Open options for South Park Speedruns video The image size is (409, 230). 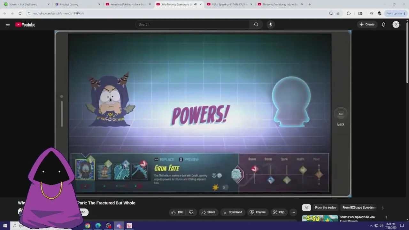[x=386, y=218]
